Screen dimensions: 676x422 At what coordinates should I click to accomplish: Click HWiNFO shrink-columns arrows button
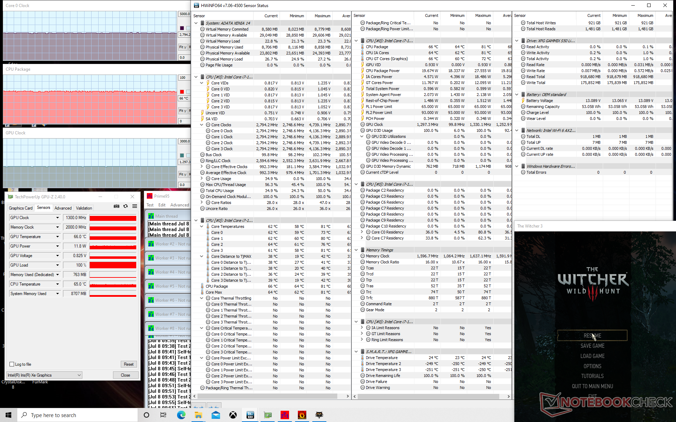point(214,406)
